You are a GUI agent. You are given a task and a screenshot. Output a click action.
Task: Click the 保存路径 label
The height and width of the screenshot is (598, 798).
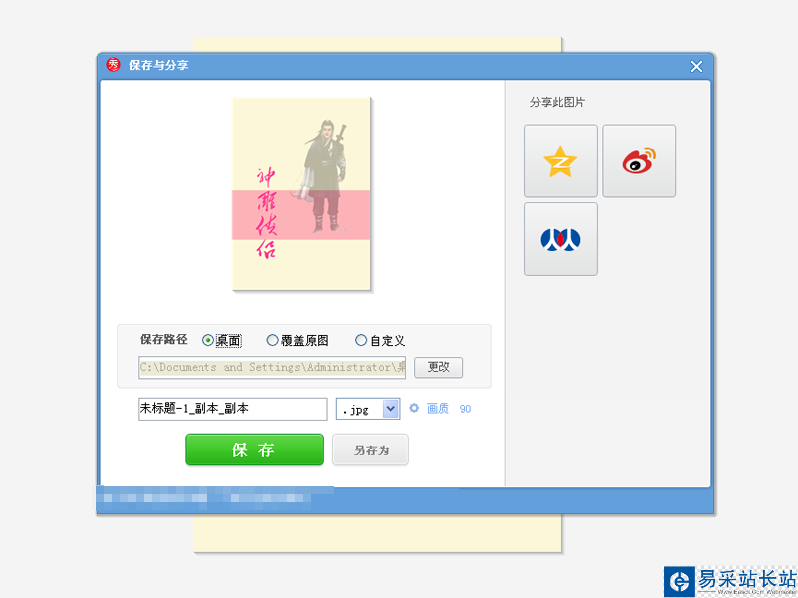click(x=164, y=340)
